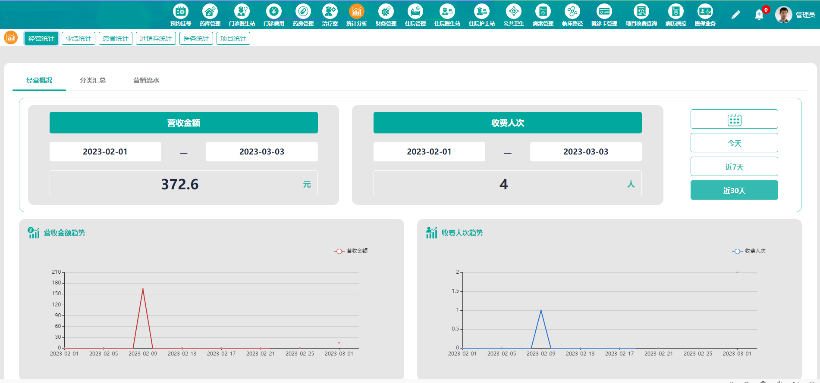Click the pencil edit icon
The height and width of the screenshot is (383, 820).
[x=736, y=15]
